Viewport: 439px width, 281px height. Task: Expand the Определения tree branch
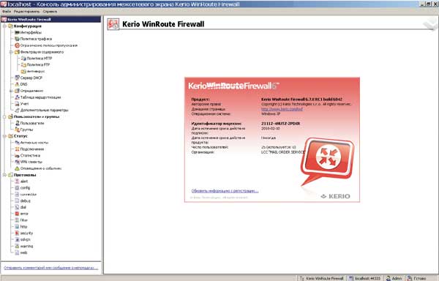(11, 91)
